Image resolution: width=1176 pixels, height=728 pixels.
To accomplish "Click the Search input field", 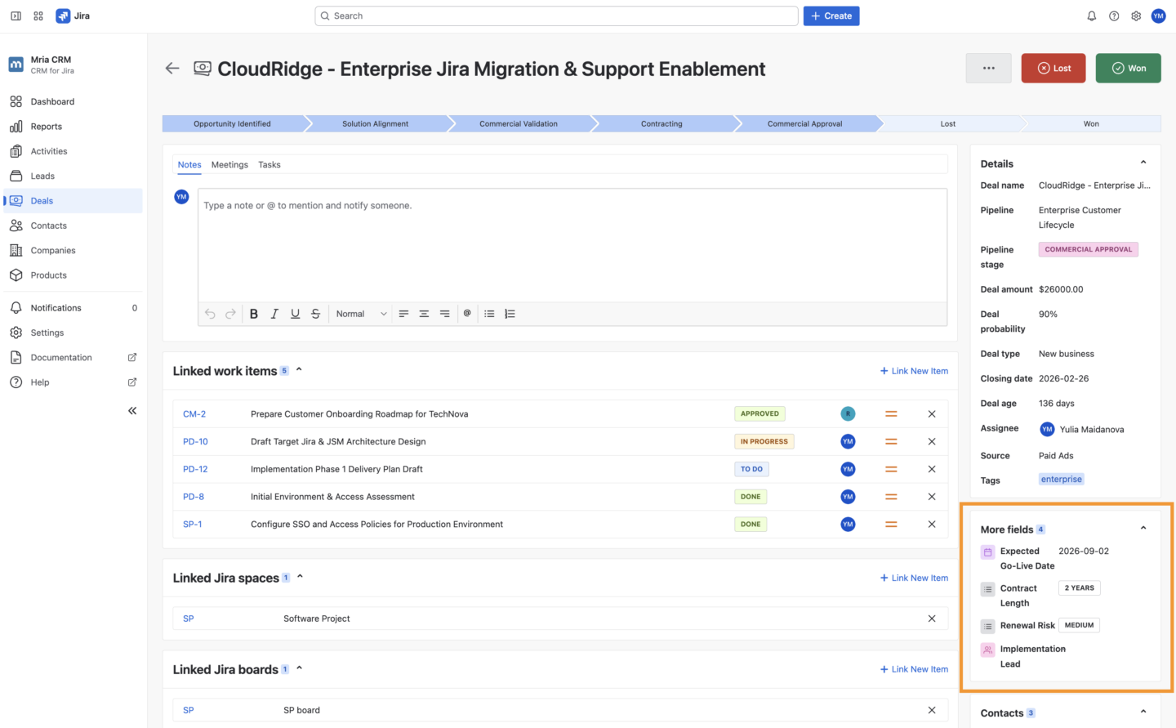I will (556, 16).
